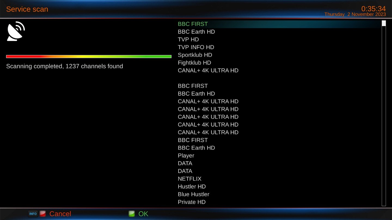
Task: Click the 0:35:34 clock display
Action: tap(373, 8)
